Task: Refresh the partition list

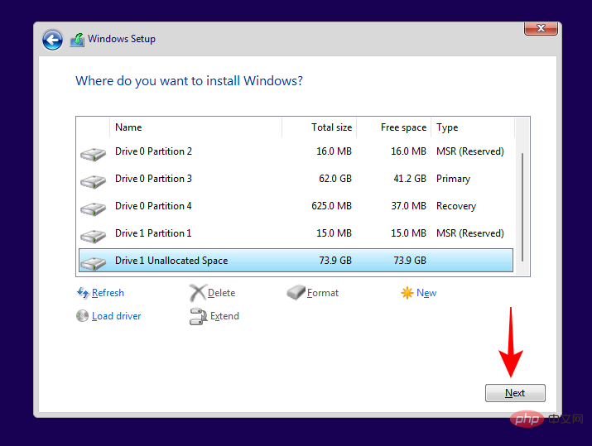Action: [x=108, y=293]
